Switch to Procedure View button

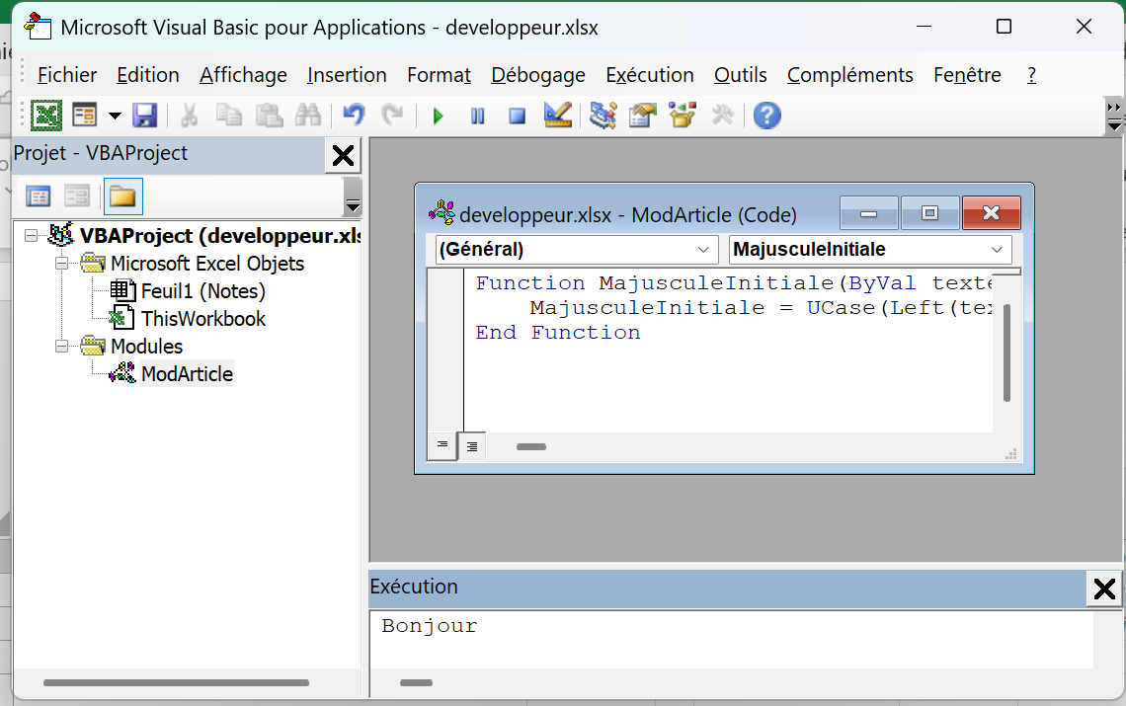[442, 446]
